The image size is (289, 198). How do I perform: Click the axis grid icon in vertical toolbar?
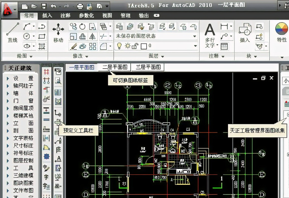coord(46,72)
